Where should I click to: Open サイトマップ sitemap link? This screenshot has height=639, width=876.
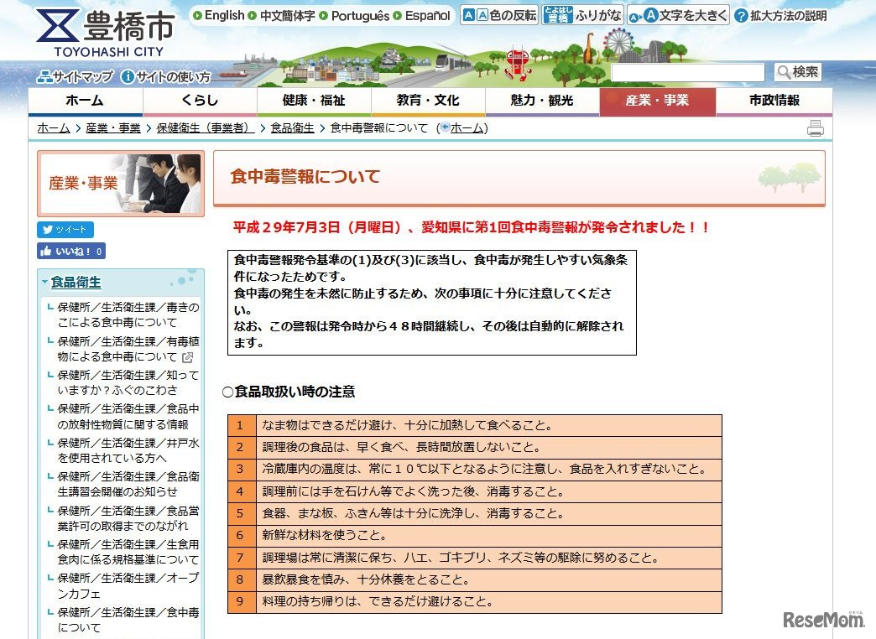coord(75,77)
